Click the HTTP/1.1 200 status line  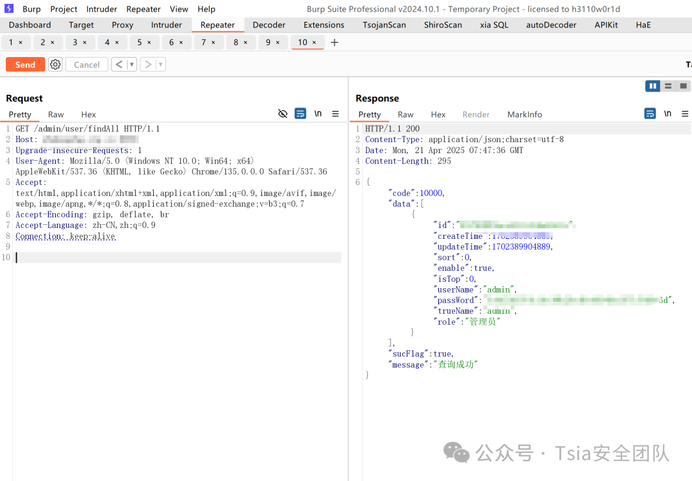[x=392, y=128]
